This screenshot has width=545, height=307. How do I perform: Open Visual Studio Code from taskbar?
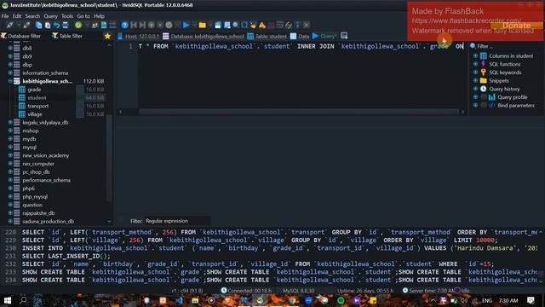179,300
